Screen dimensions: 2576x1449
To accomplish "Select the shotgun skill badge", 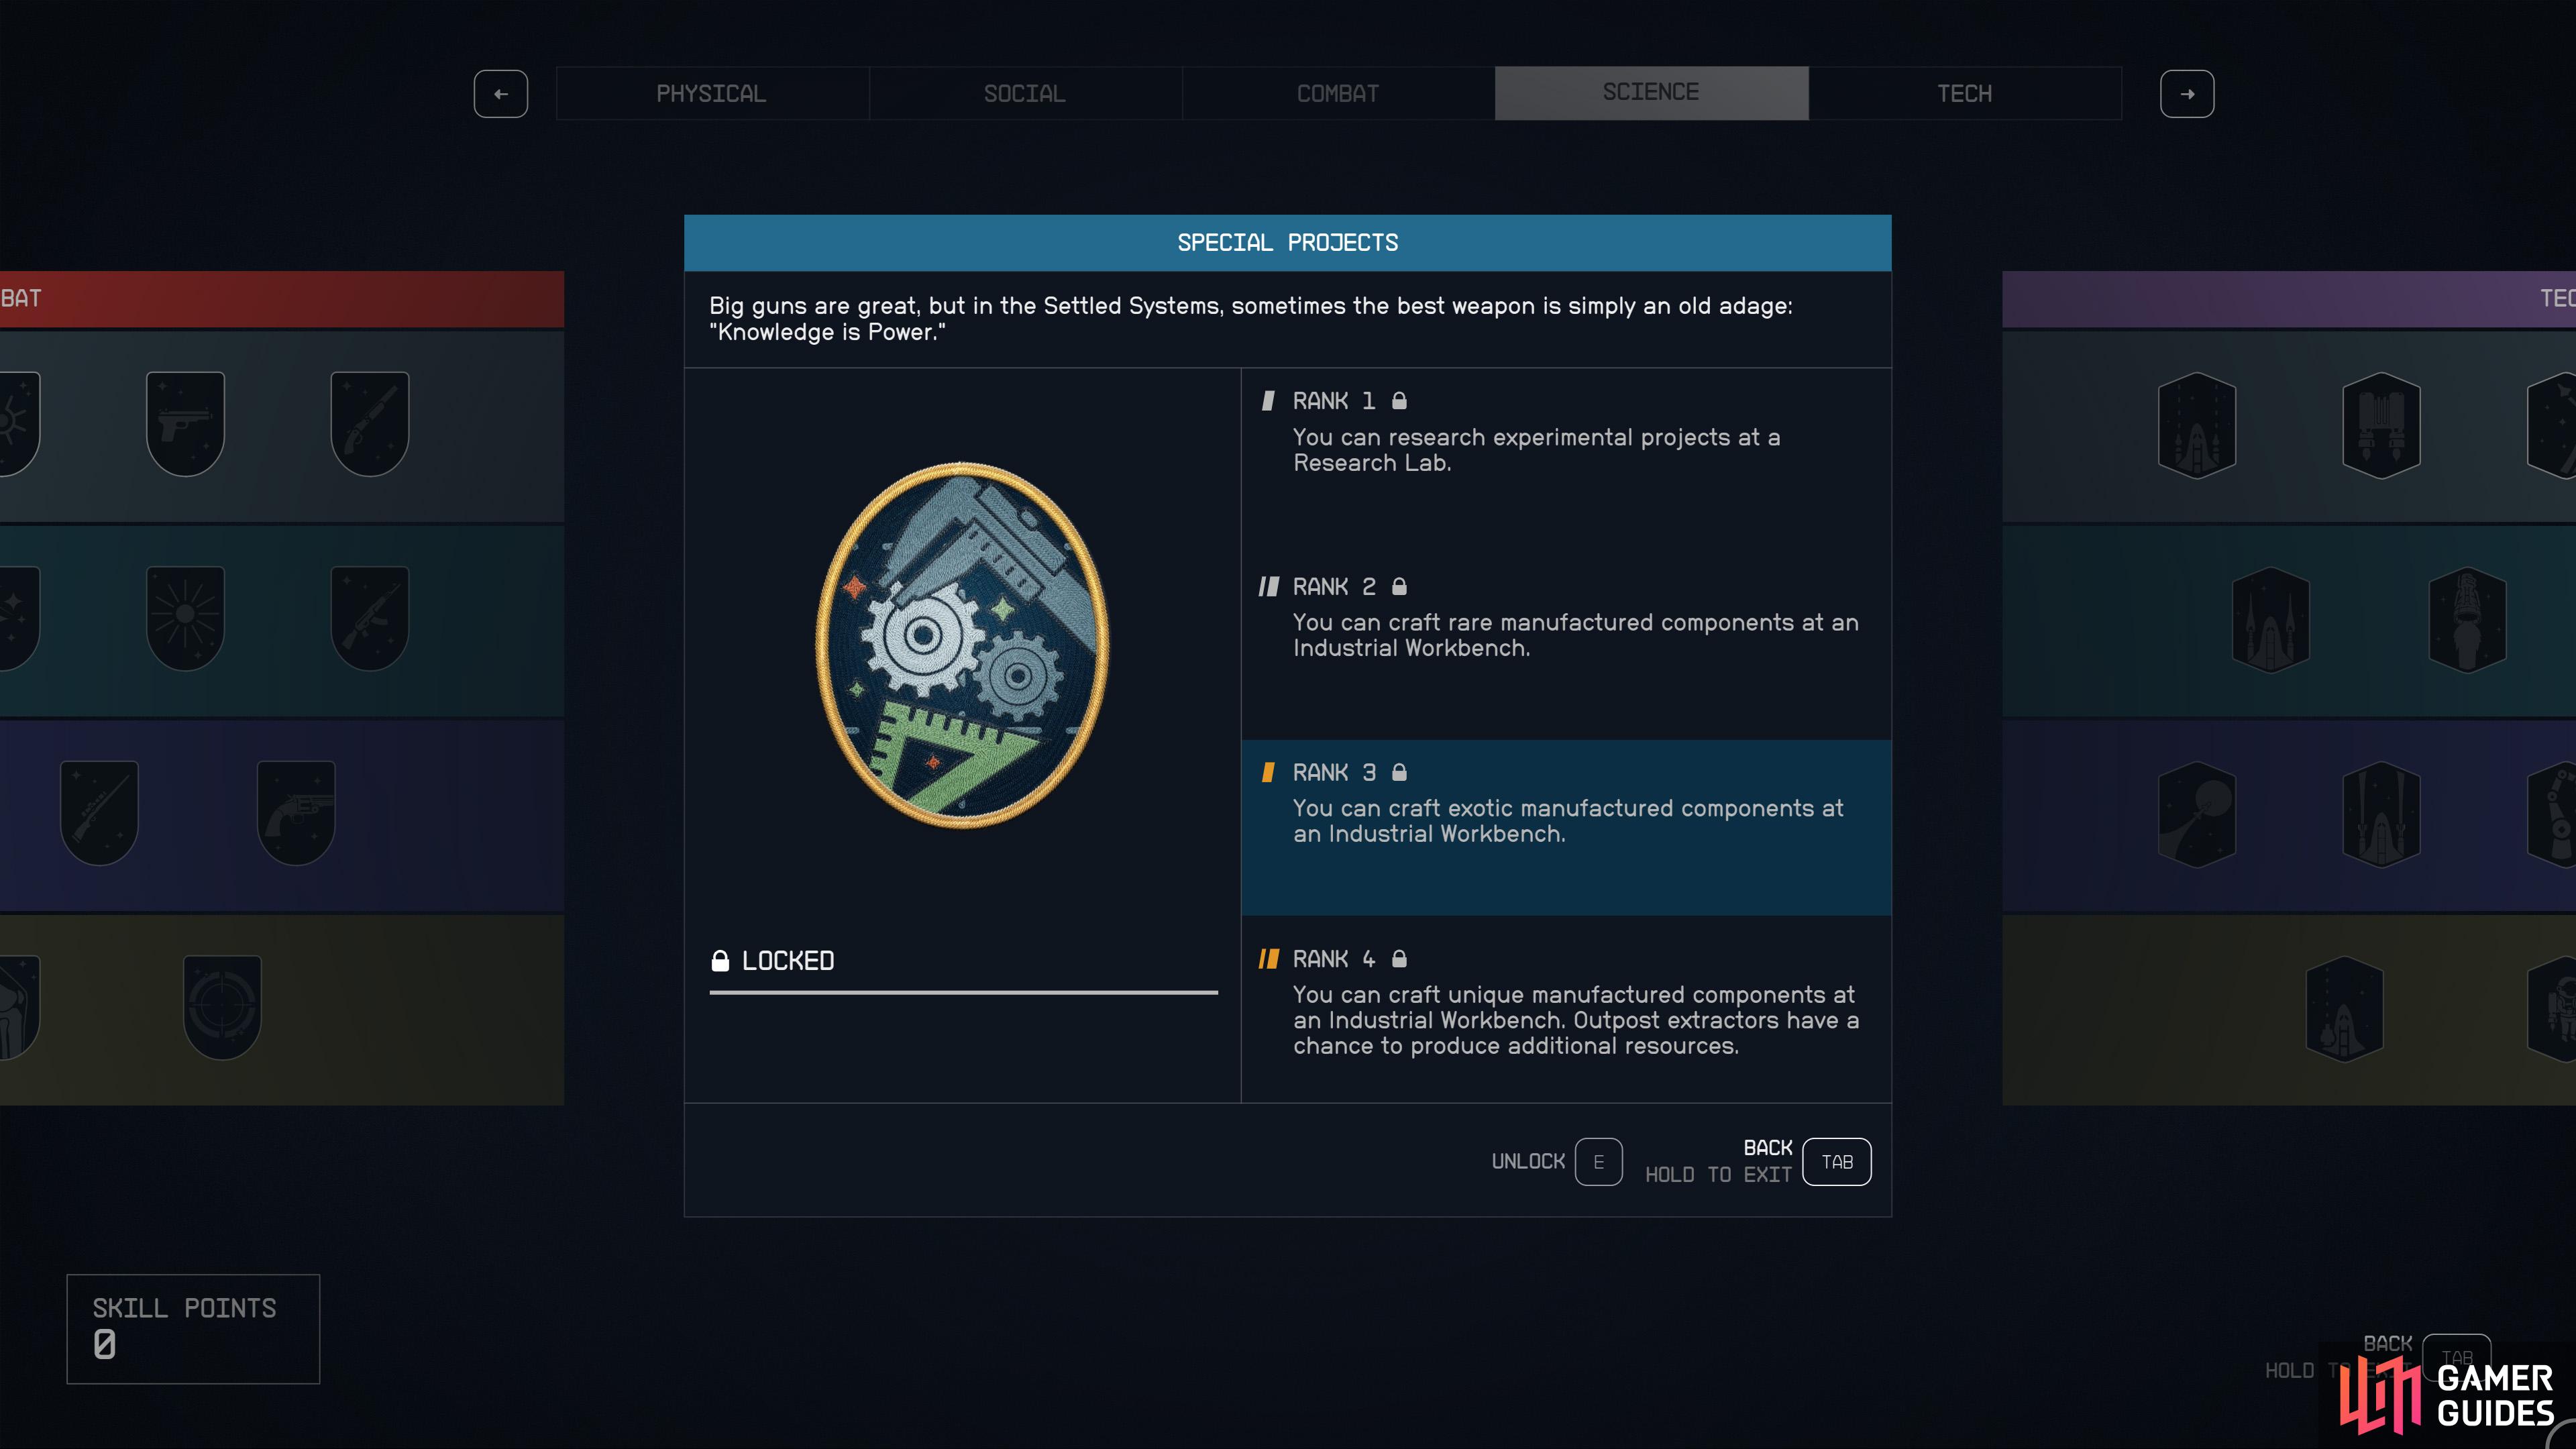I will [x=369, y=424].
